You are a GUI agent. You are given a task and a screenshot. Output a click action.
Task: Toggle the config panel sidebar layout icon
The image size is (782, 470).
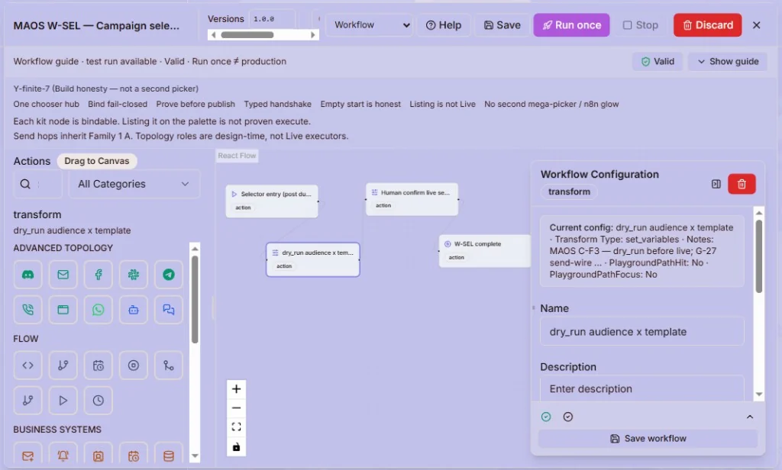[x=716, y=184]
